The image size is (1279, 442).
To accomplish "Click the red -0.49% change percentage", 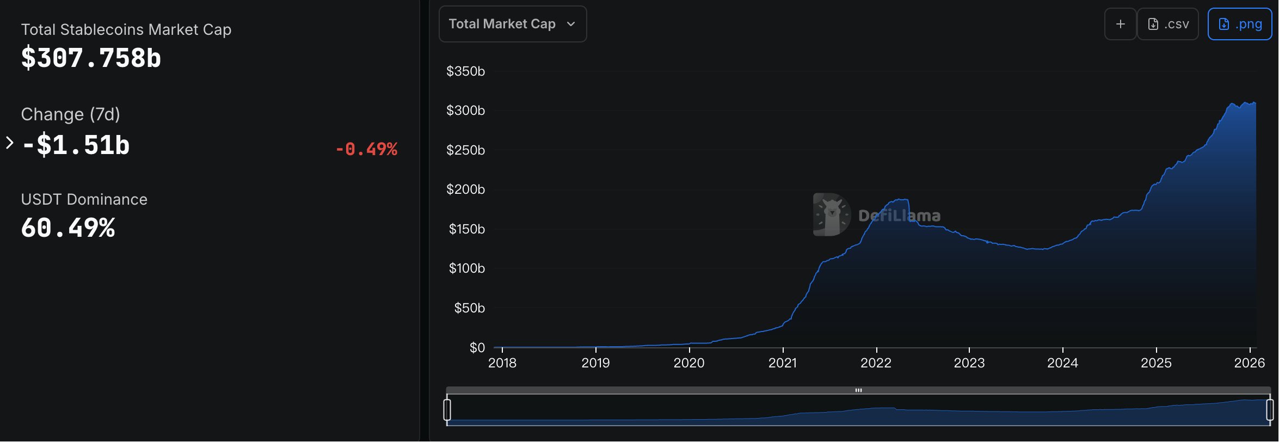I will point(366,149).
